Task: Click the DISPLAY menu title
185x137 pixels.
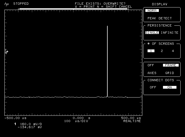Action: coord(160,4)
